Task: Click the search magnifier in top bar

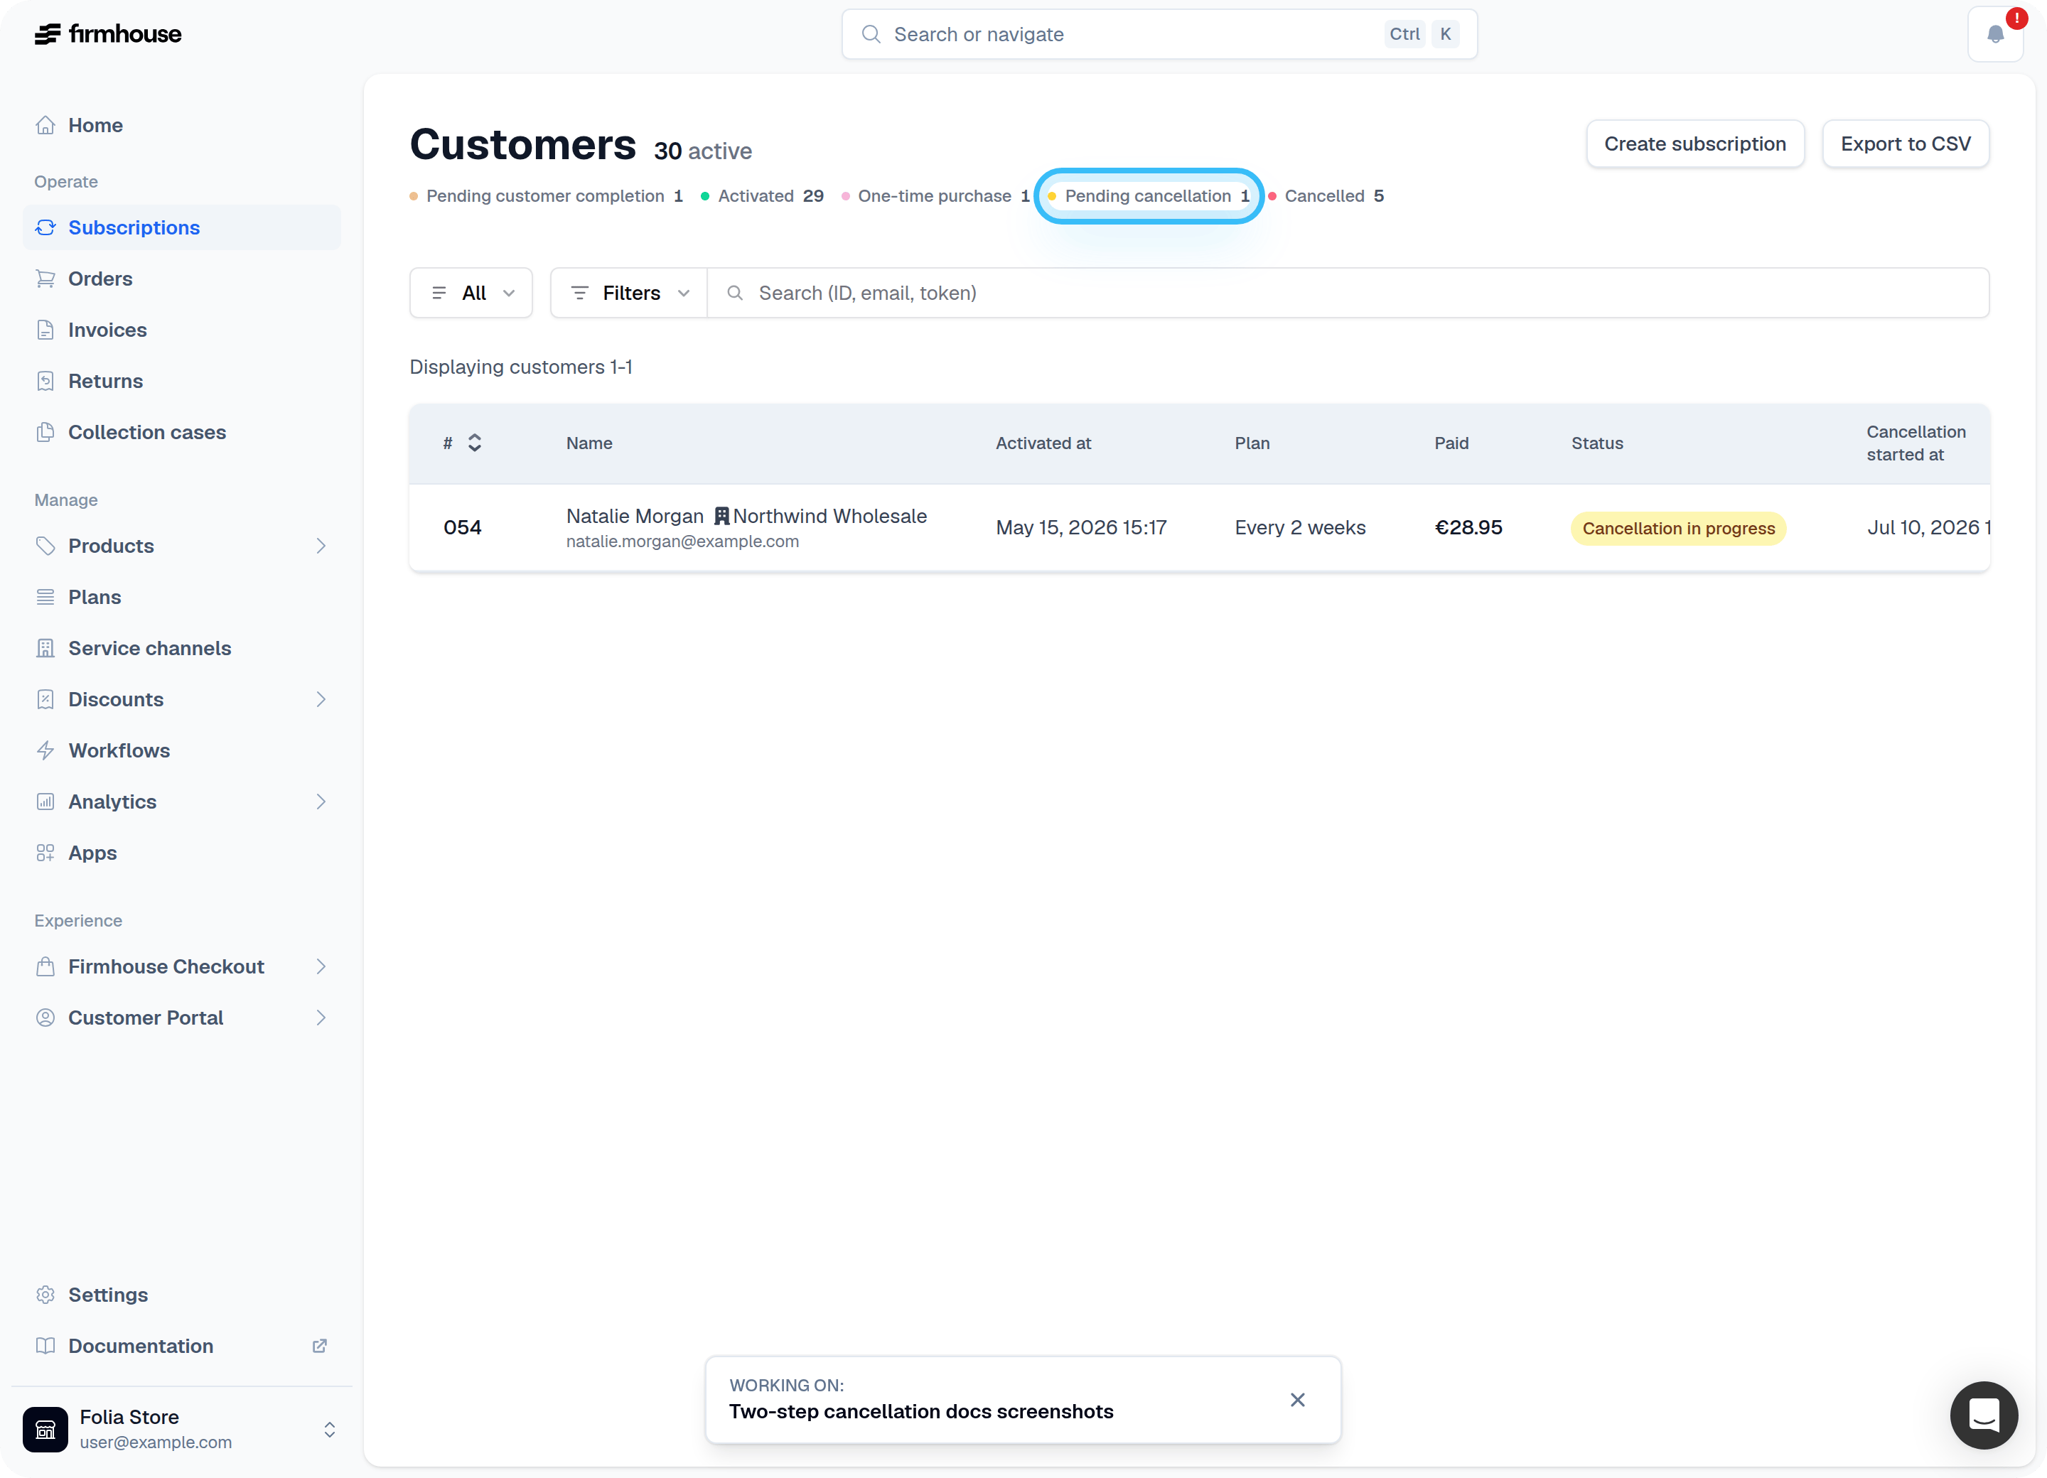Action: point(870,34)
